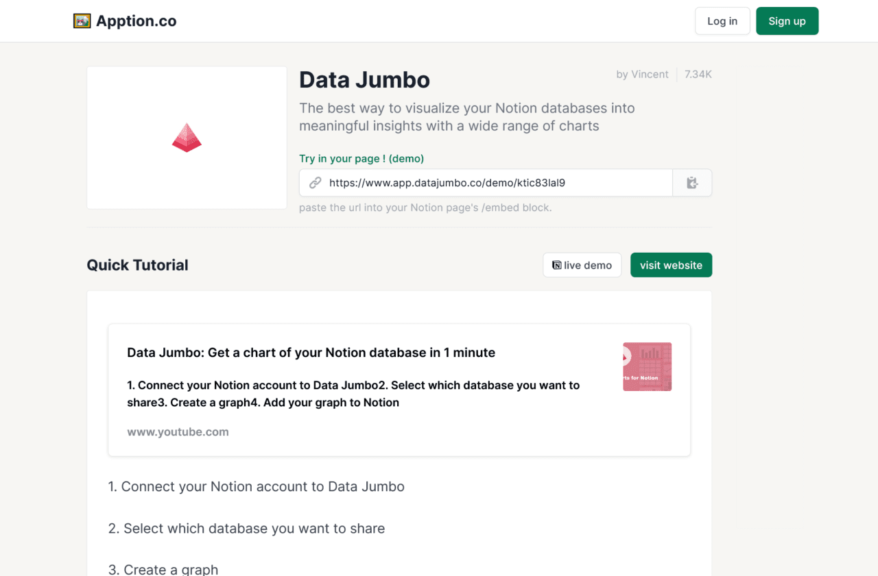Click the chain-link icon in the URL field
The height and width of the screenshot is (576, 878).
(315, 182)
